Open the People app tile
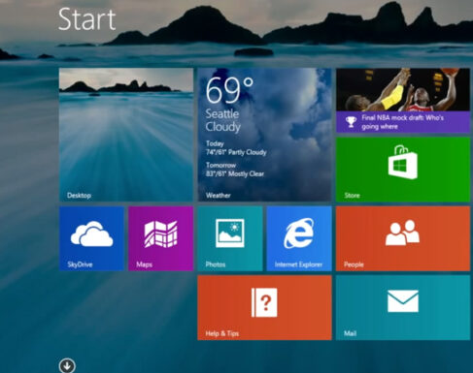The image size is (473, 373). point(403,238)
